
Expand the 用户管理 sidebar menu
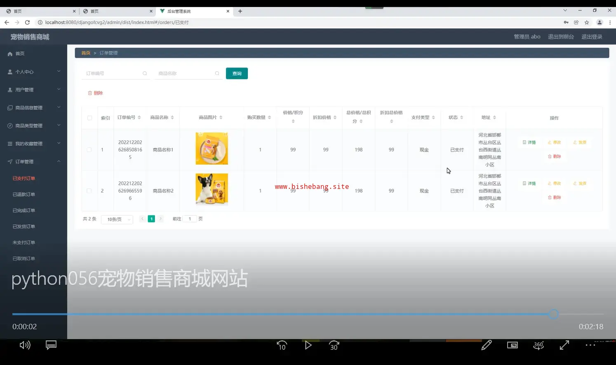33,90
